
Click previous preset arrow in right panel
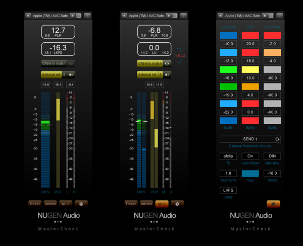click(221, 16)
